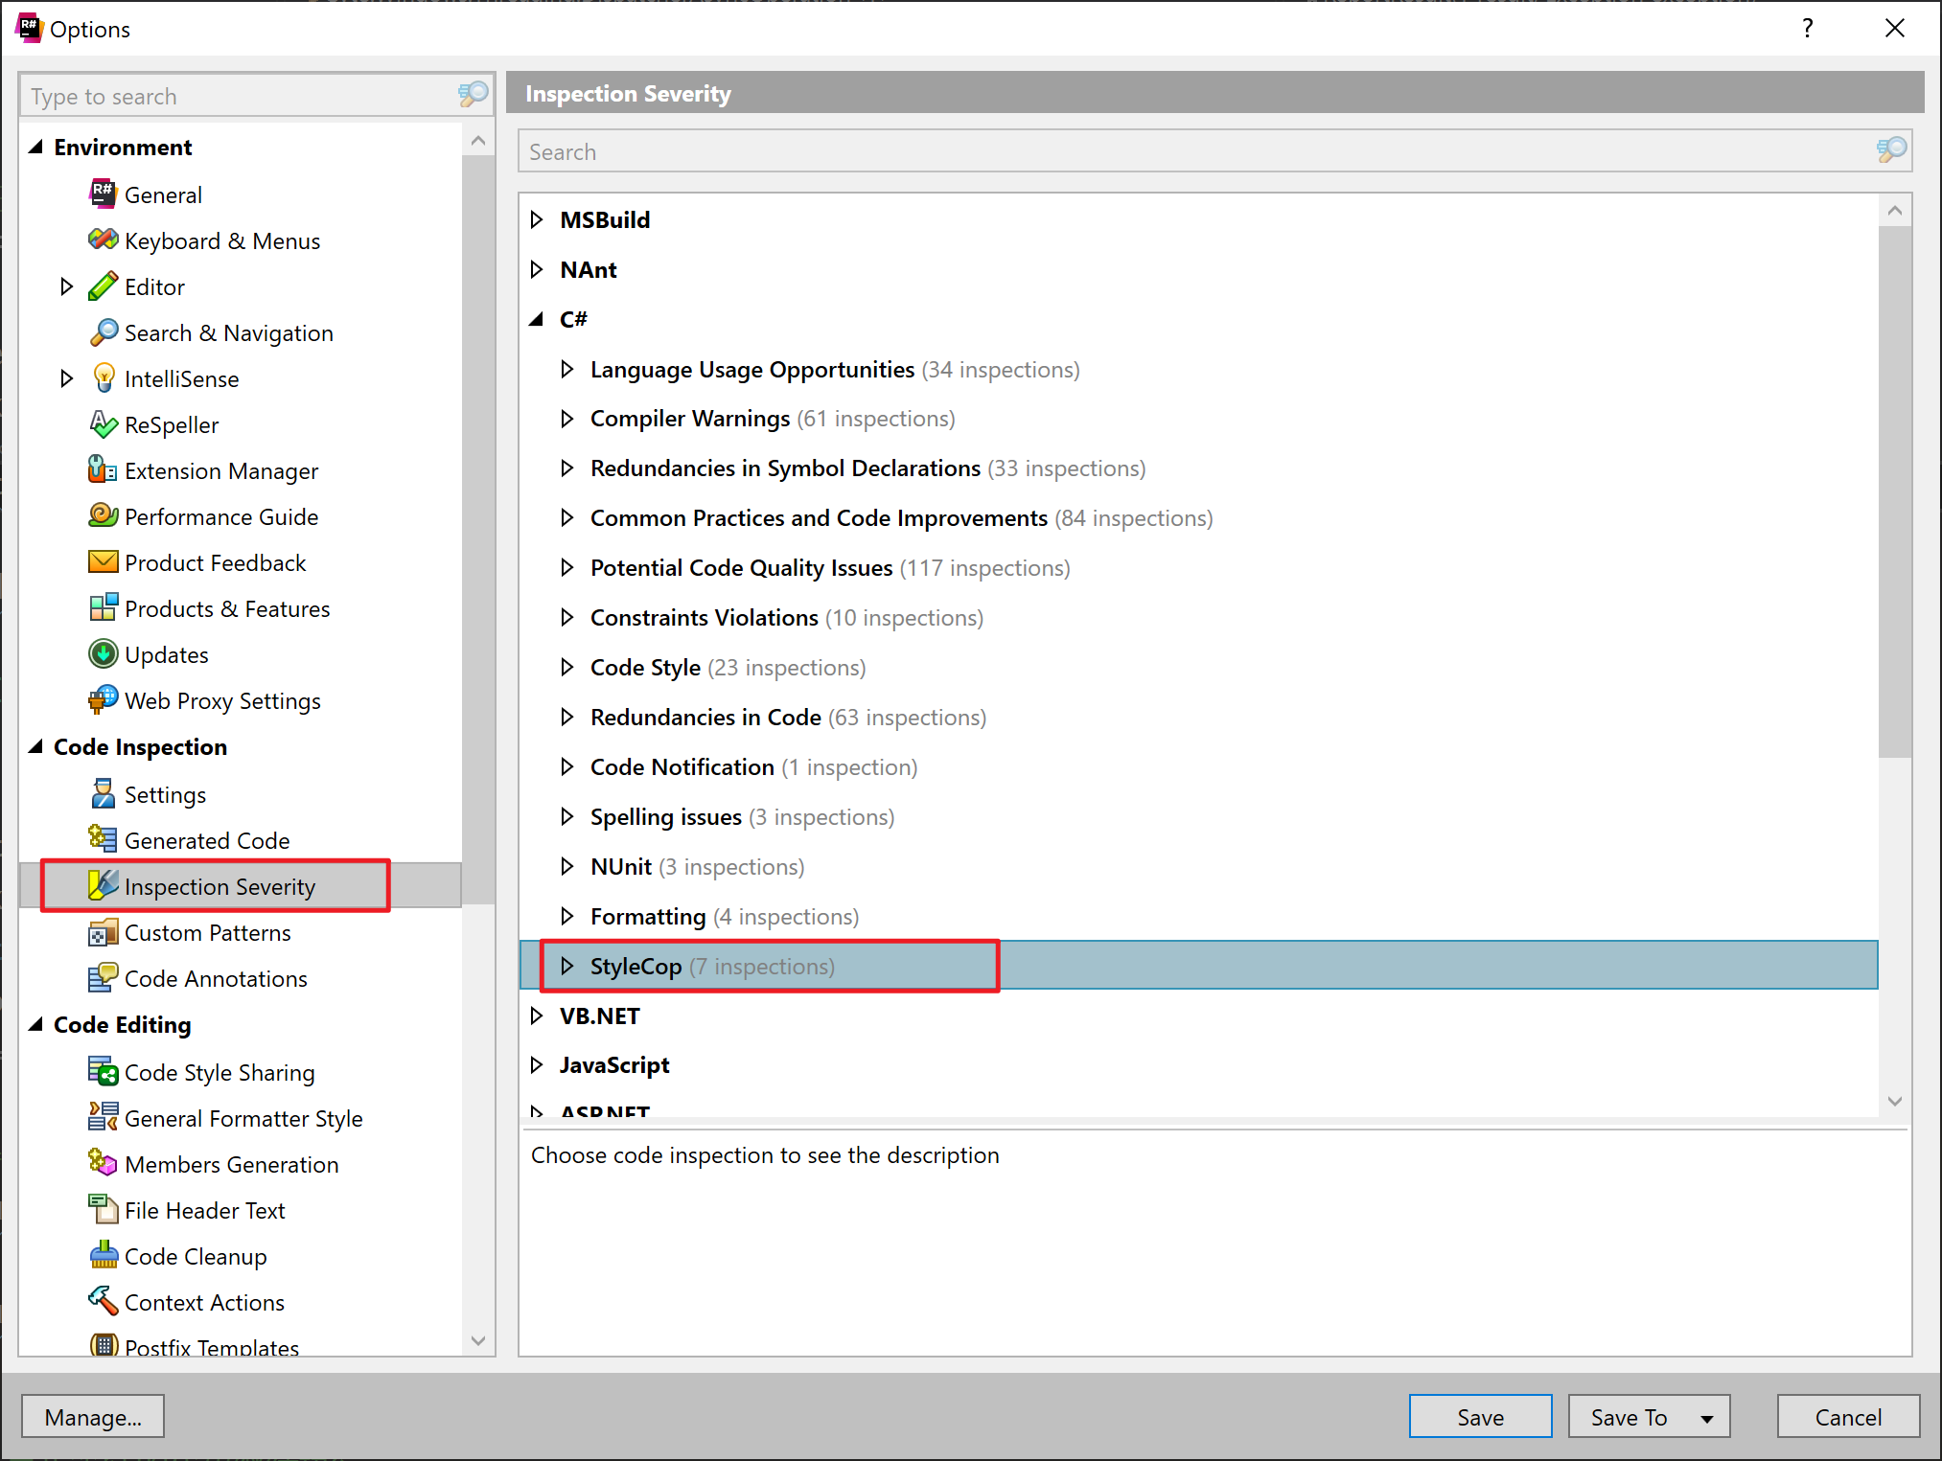Click the Products & Features icon

[103, 607]
